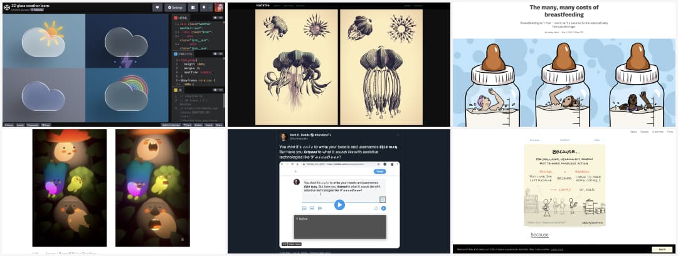Viewport: 678px width, 256px height.
Task: Expand the JS panel options dropdown
Action: pyautogui.click(x=221, y=90)
